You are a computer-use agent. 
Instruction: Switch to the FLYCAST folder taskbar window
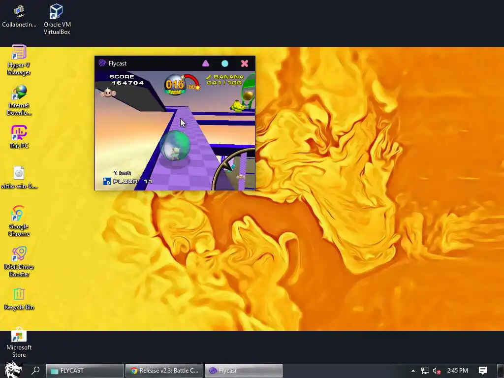pos(85,371)
